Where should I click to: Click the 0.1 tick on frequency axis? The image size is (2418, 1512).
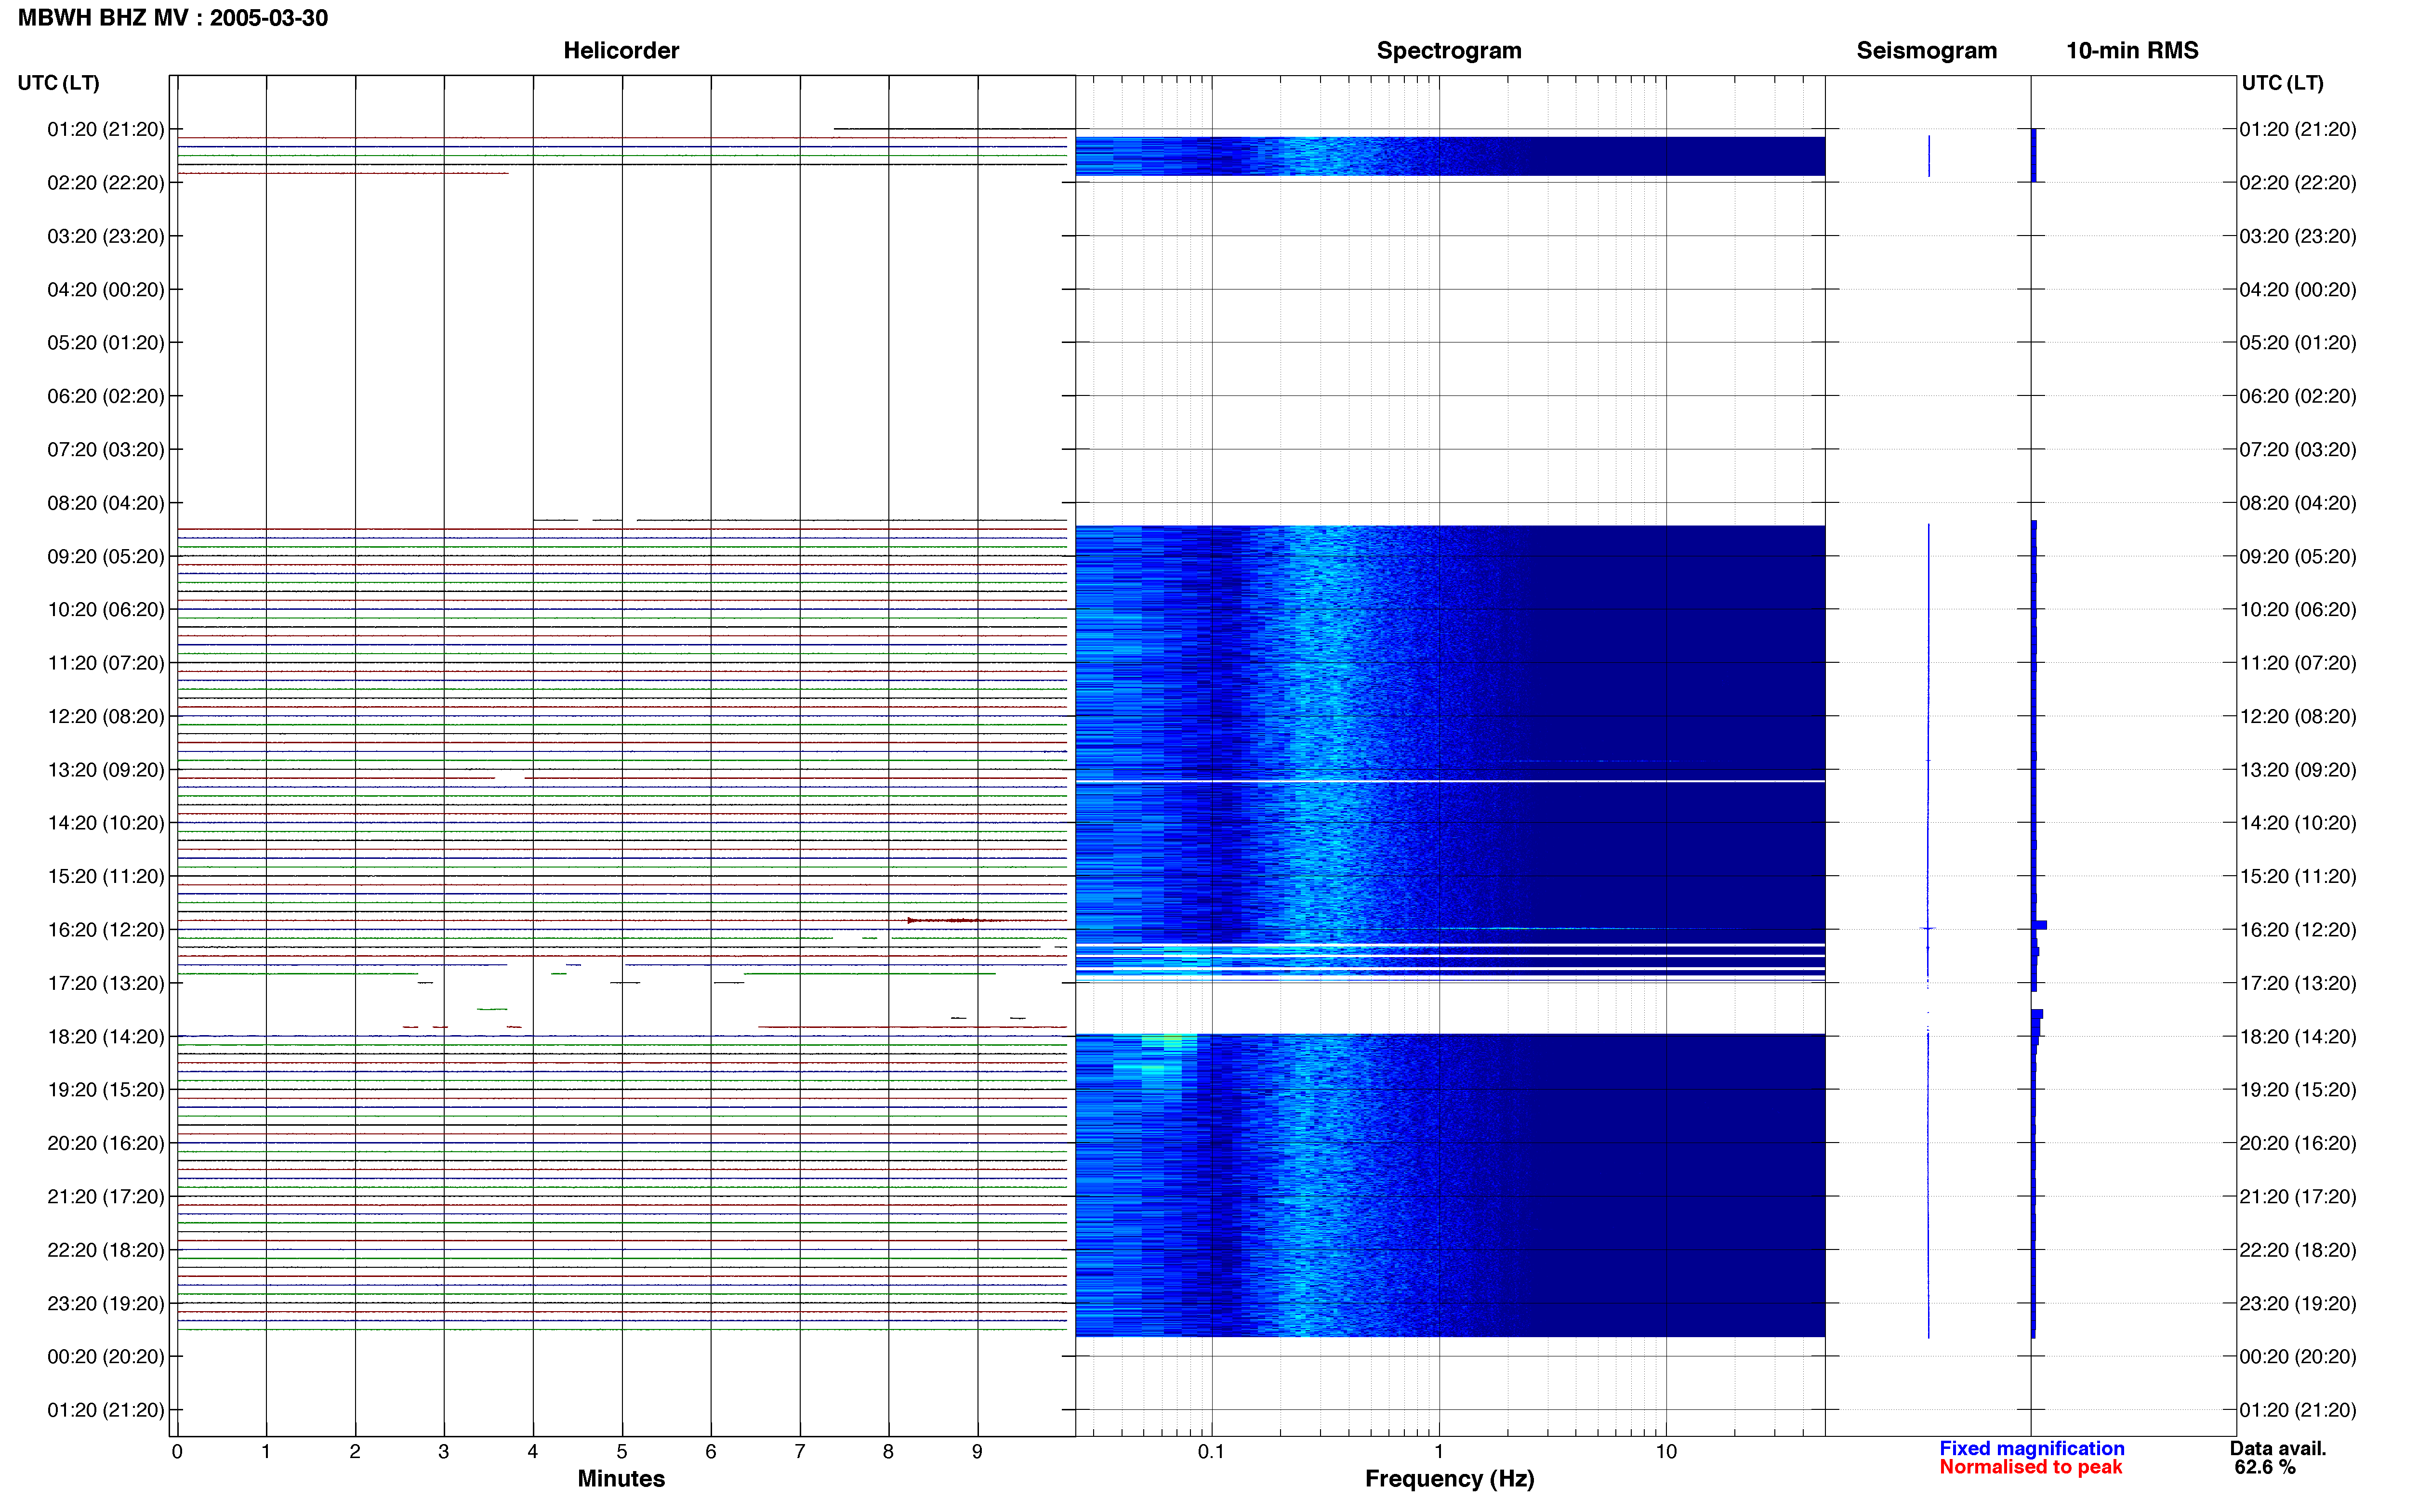tap(1211, 1452)
